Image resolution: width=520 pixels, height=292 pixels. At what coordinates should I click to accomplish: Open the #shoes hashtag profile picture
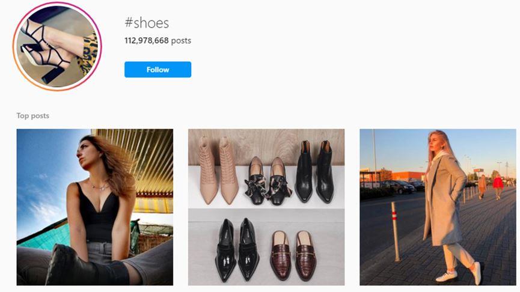[58, 46]
